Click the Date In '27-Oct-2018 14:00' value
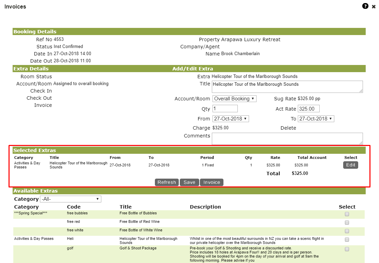Screen dimensions: 379x263 tap(72, 53)
